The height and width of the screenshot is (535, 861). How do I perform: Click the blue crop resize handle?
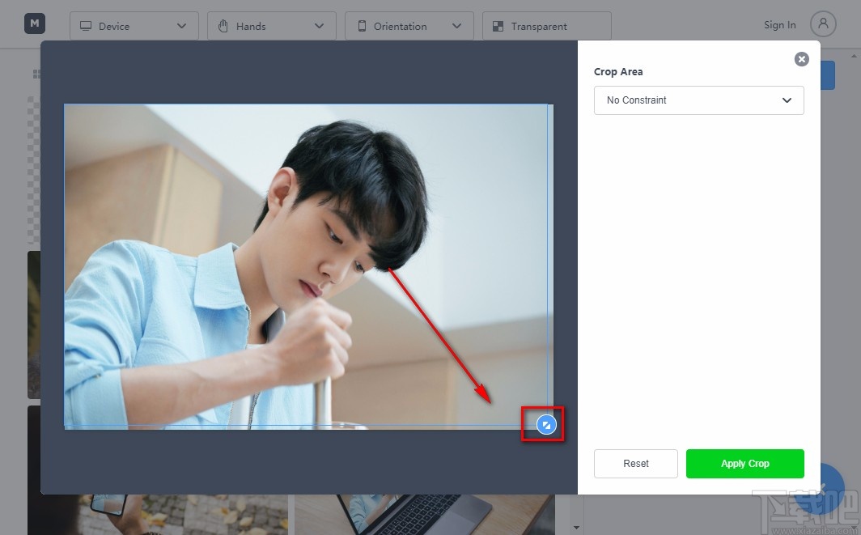(546, 423)
